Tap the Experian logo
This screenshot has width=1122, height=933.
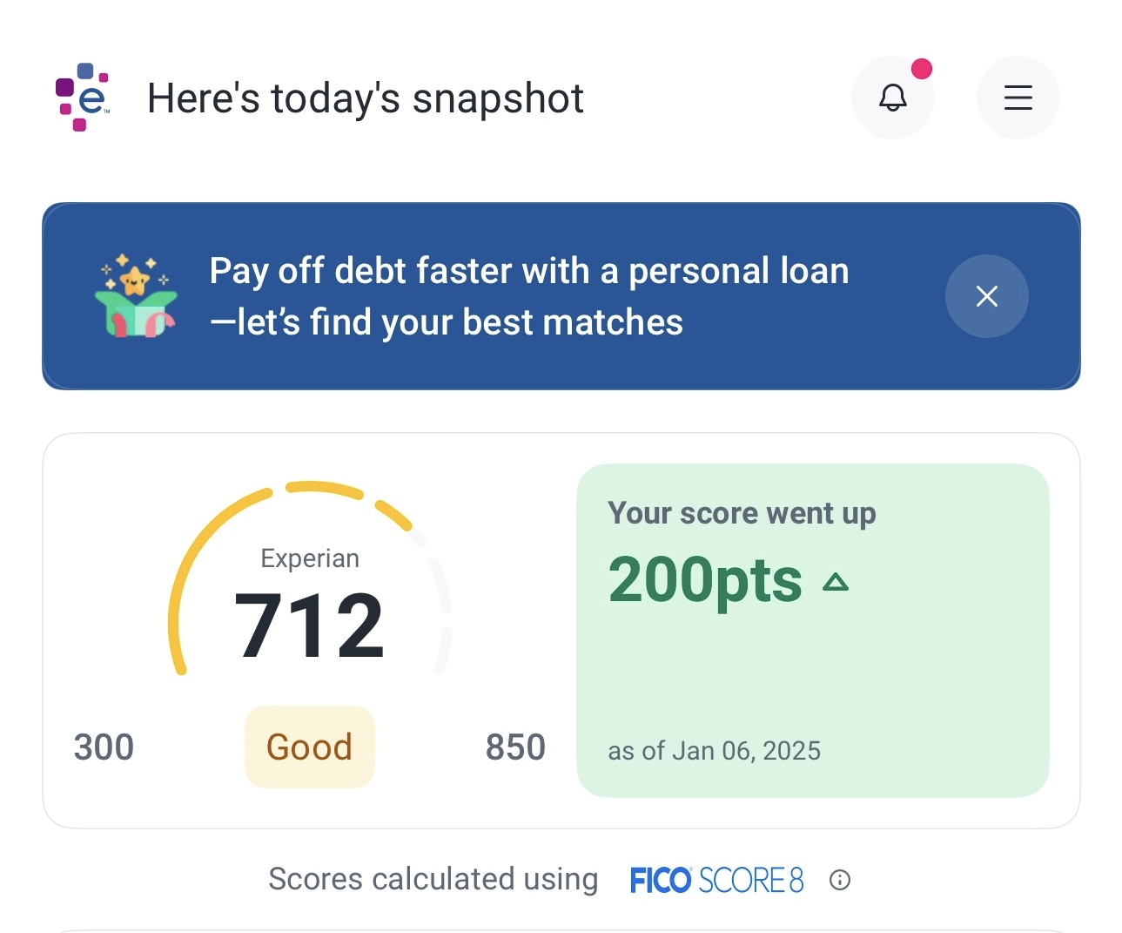point(83,98)
